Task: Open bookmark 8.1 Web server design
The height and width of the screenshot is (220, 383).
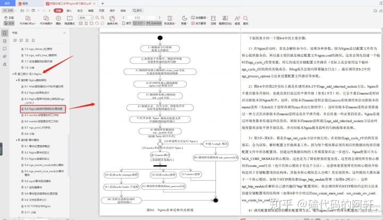Action: (42, 86)
